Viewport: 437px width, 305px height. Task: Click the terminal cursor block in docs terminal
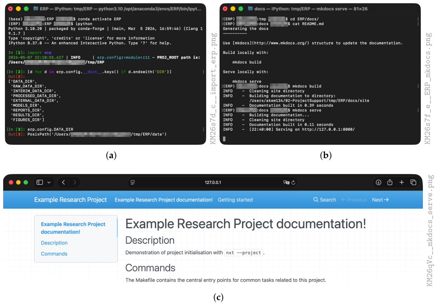click(224, 139)
